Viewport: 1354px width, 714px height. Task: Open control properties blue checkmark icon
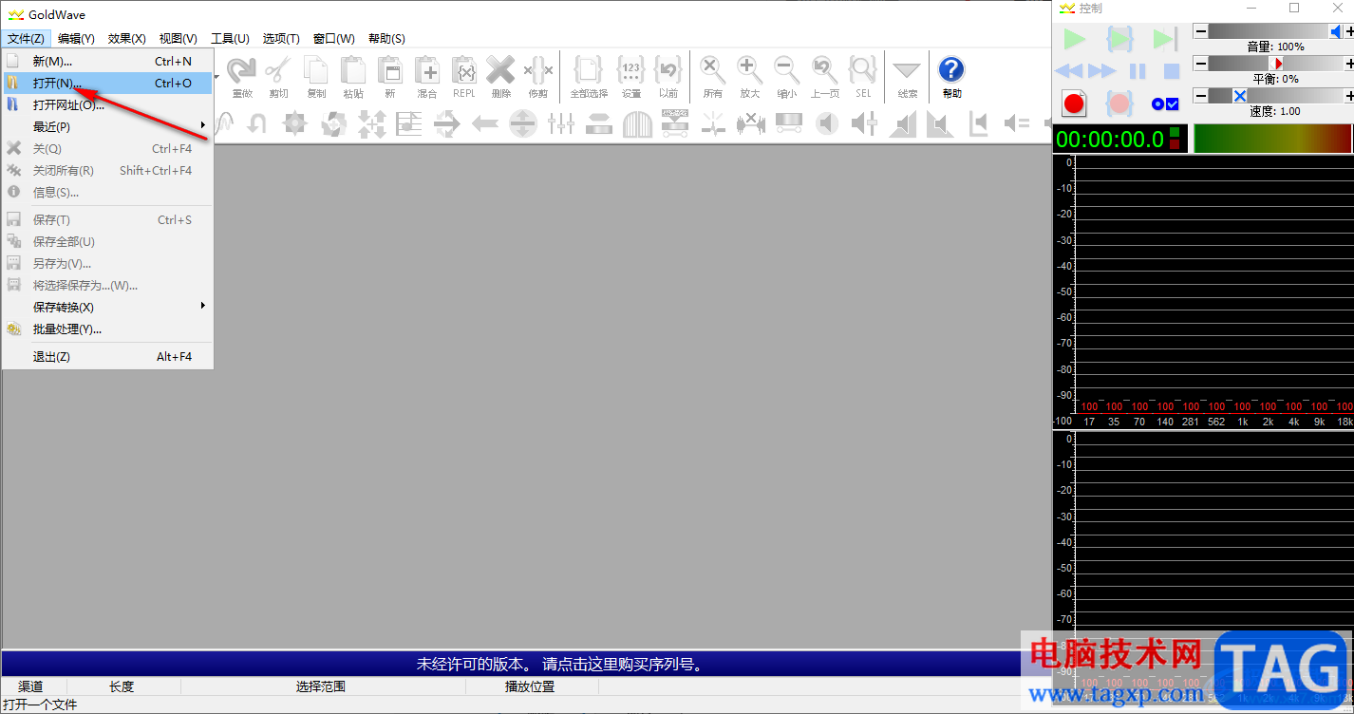[1165, 103]
